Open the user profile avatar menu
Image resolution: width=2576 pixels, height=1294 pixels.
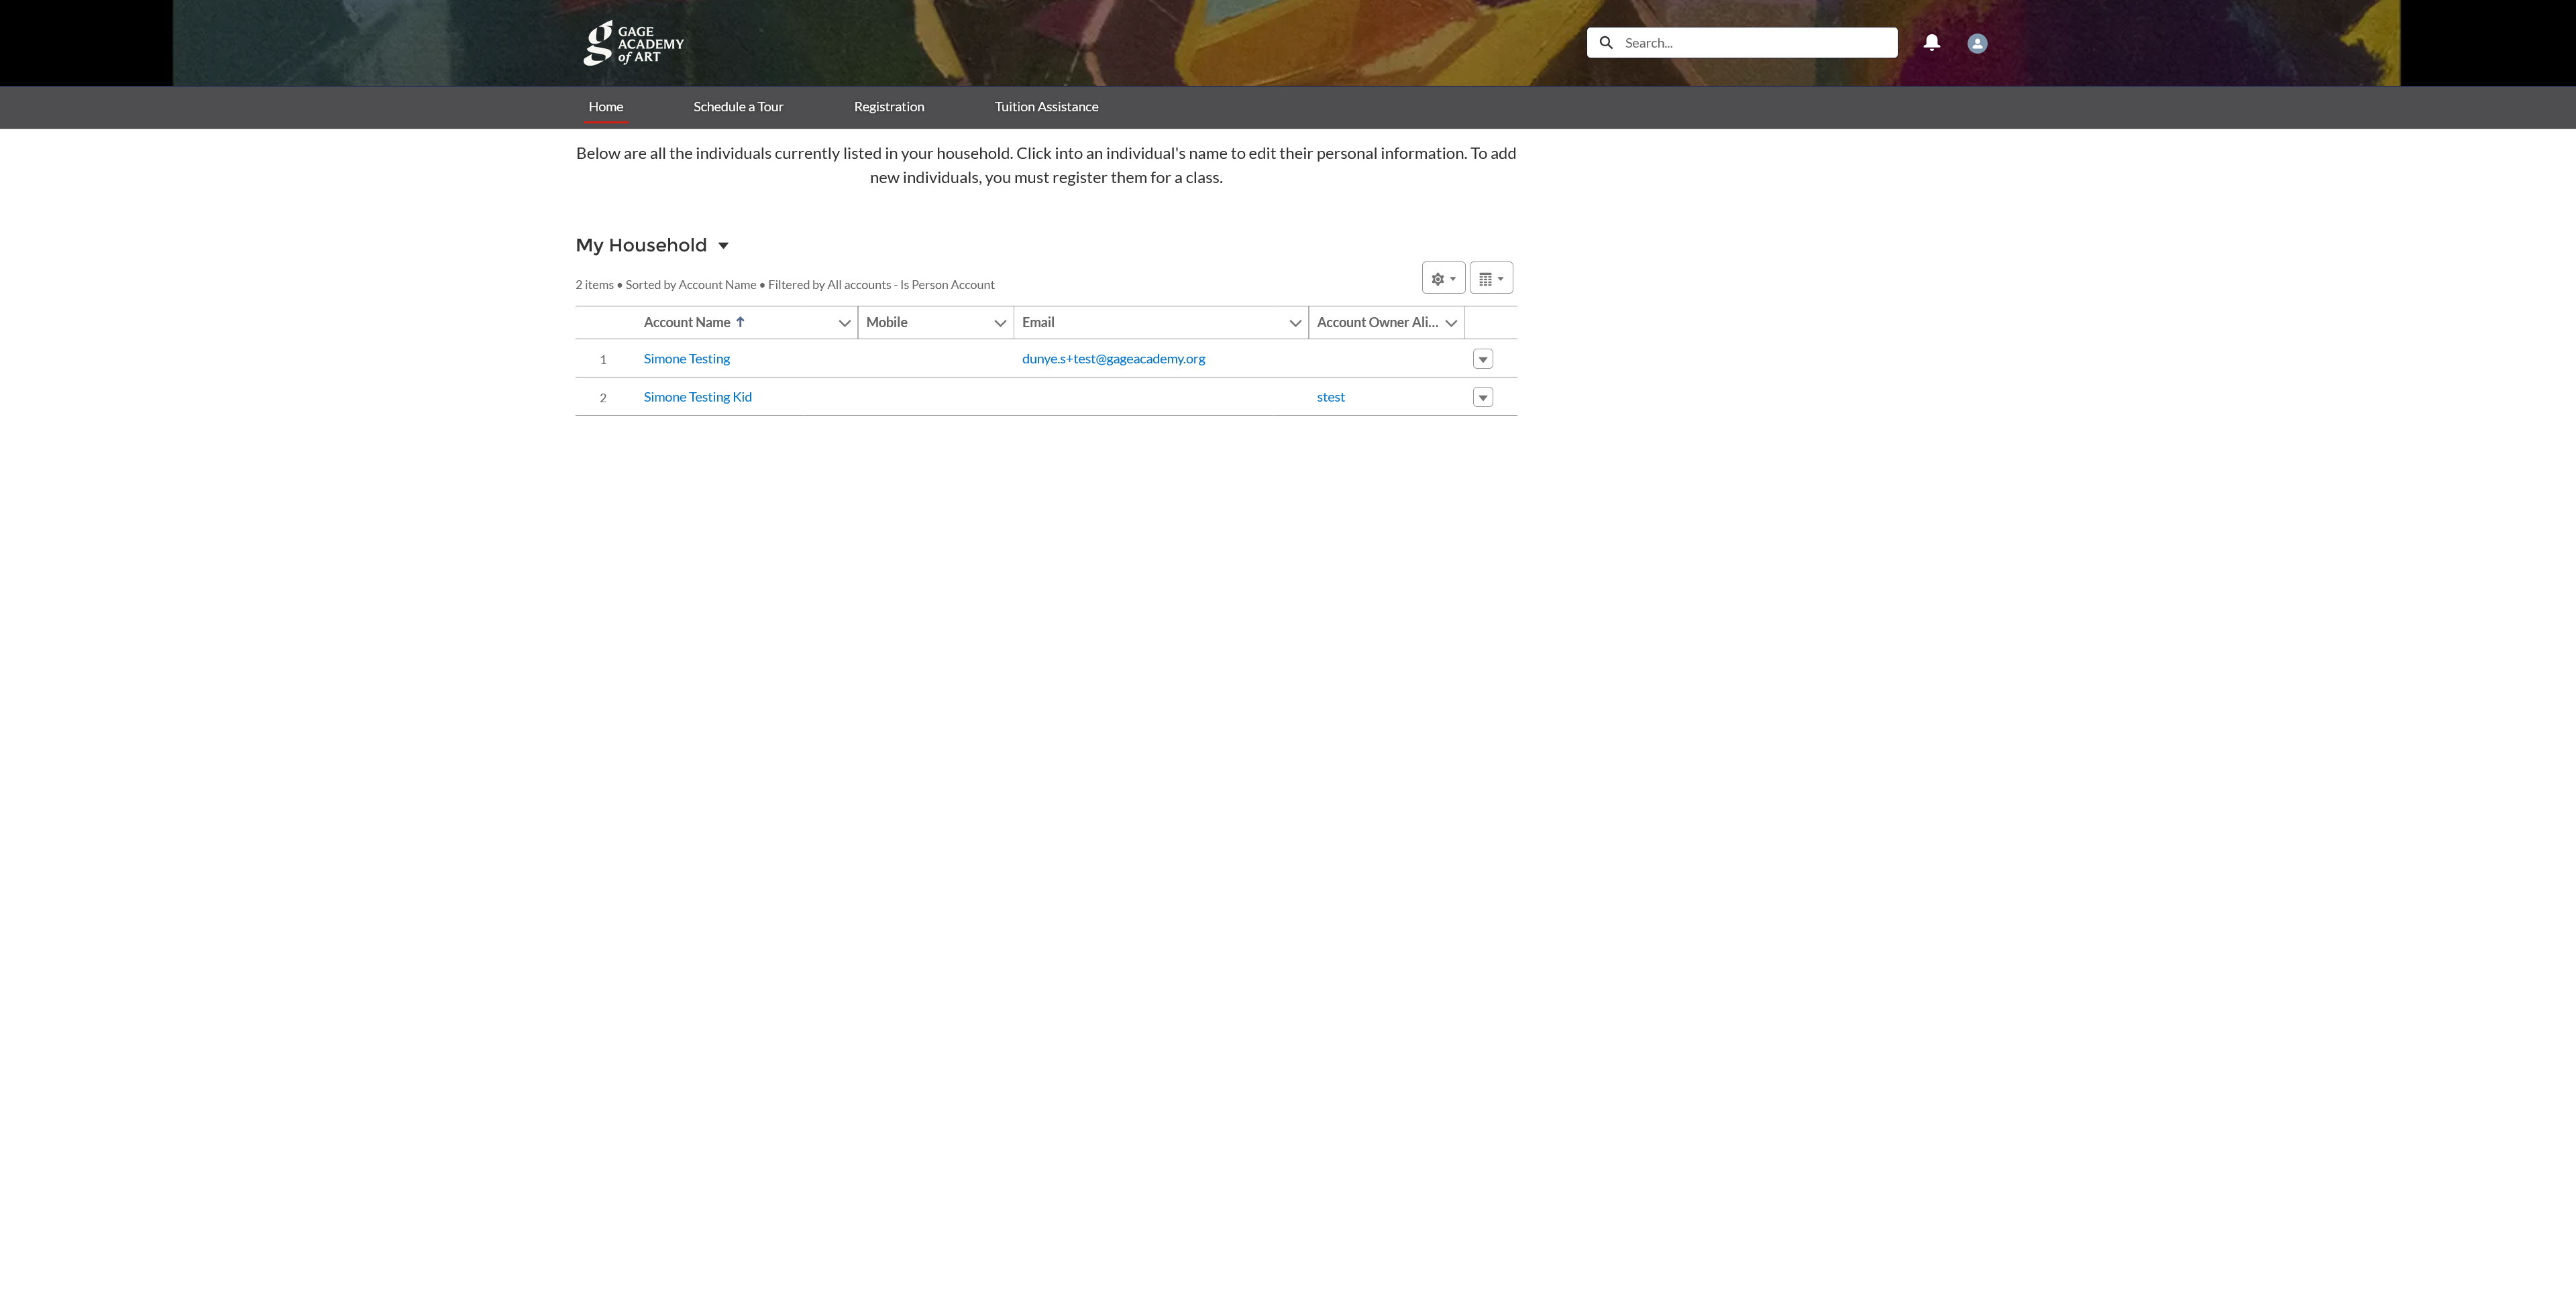coord(1976,43)
